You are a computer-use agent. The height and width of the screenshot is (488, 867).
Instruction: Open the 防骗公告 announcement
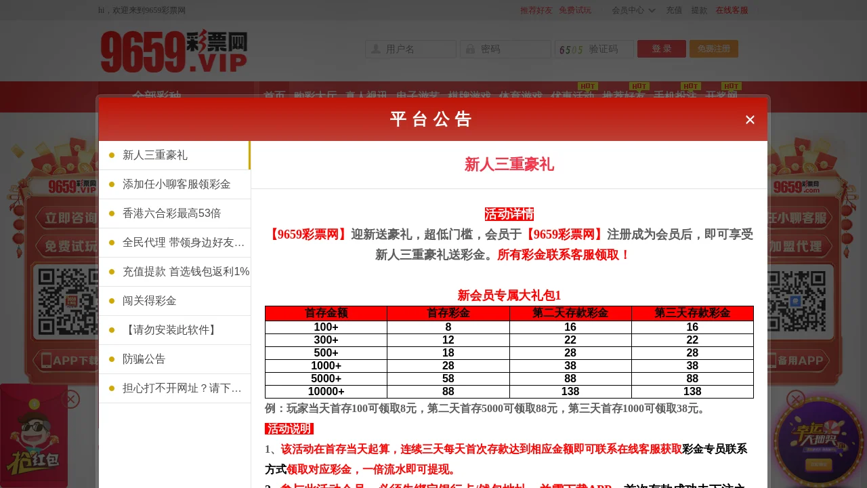point(175,359)
